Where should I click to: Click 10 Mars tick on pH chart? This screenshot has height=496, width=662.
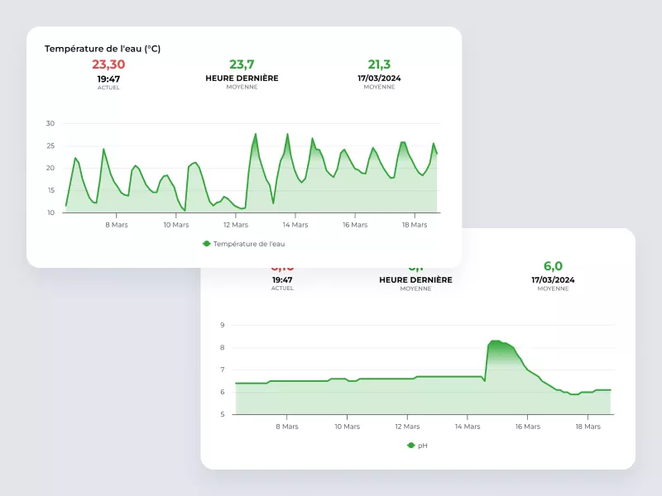point(347,427)
